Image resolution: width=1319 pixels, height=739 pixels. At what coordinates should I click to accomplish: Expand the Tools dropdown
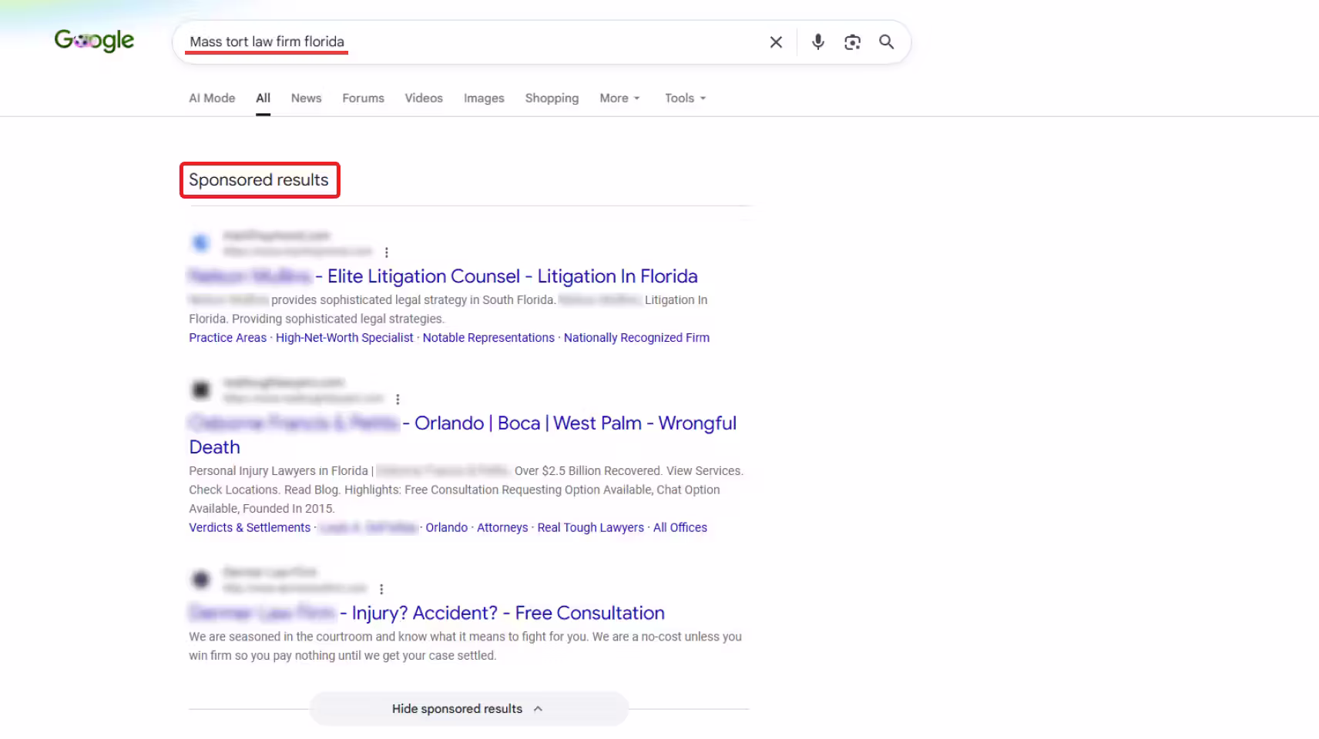pyautogui.click(x=685, y=98)
